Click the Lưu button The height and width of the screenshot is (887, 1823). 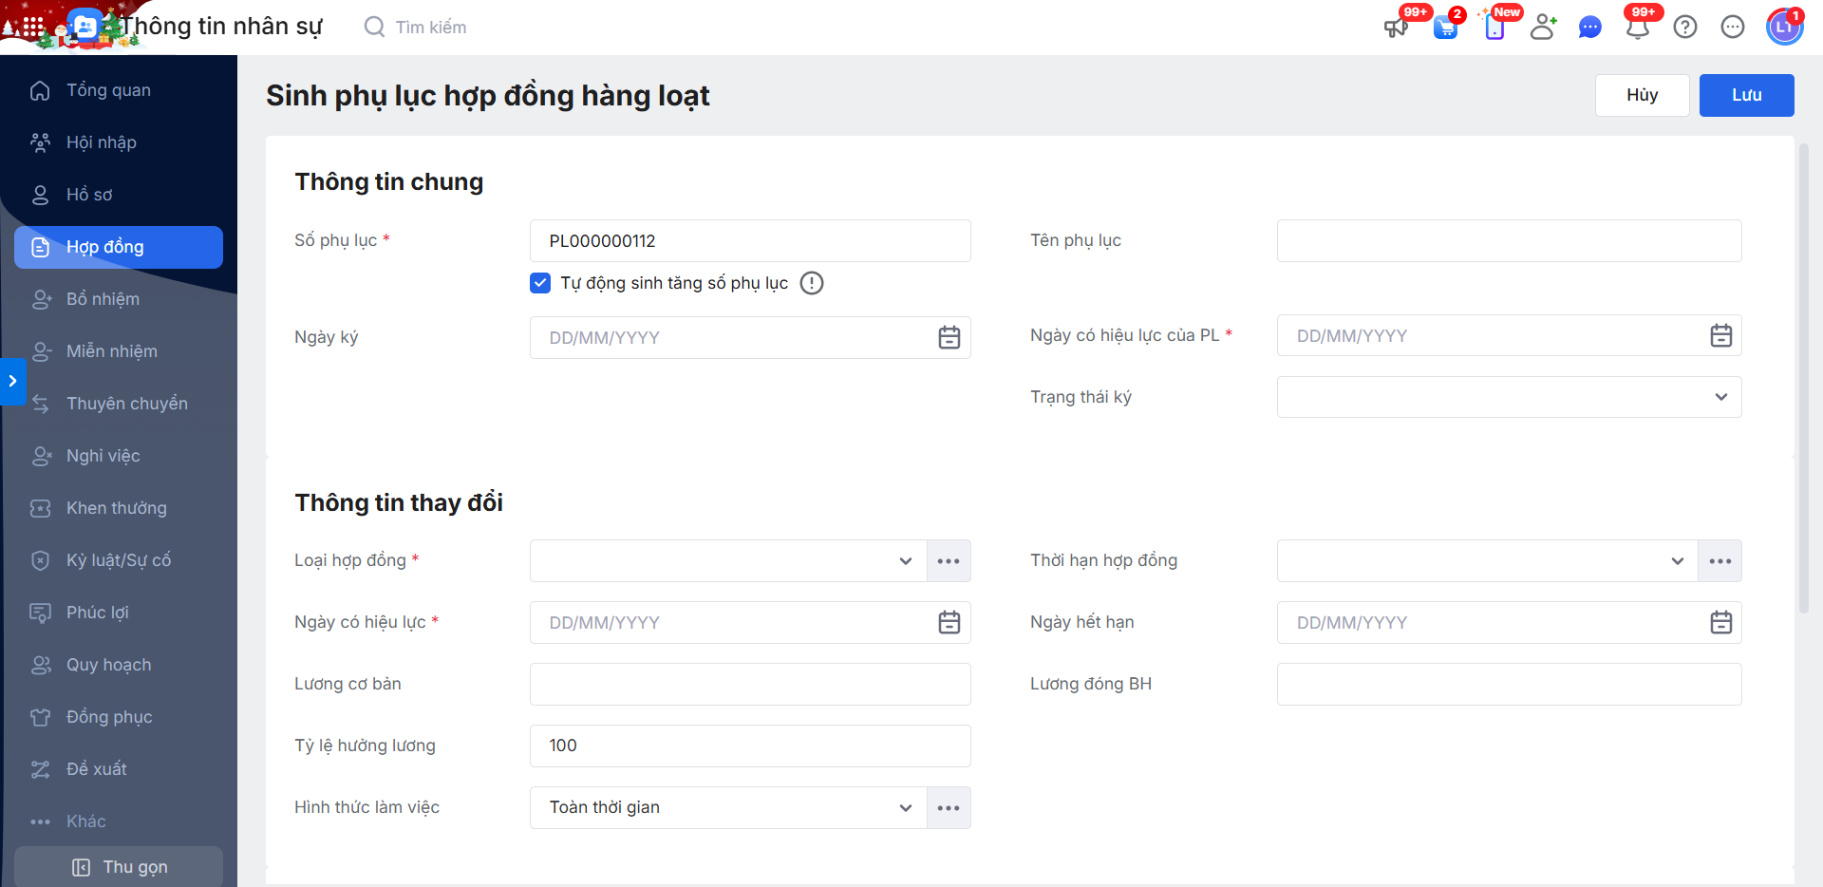pos(1746,95)
